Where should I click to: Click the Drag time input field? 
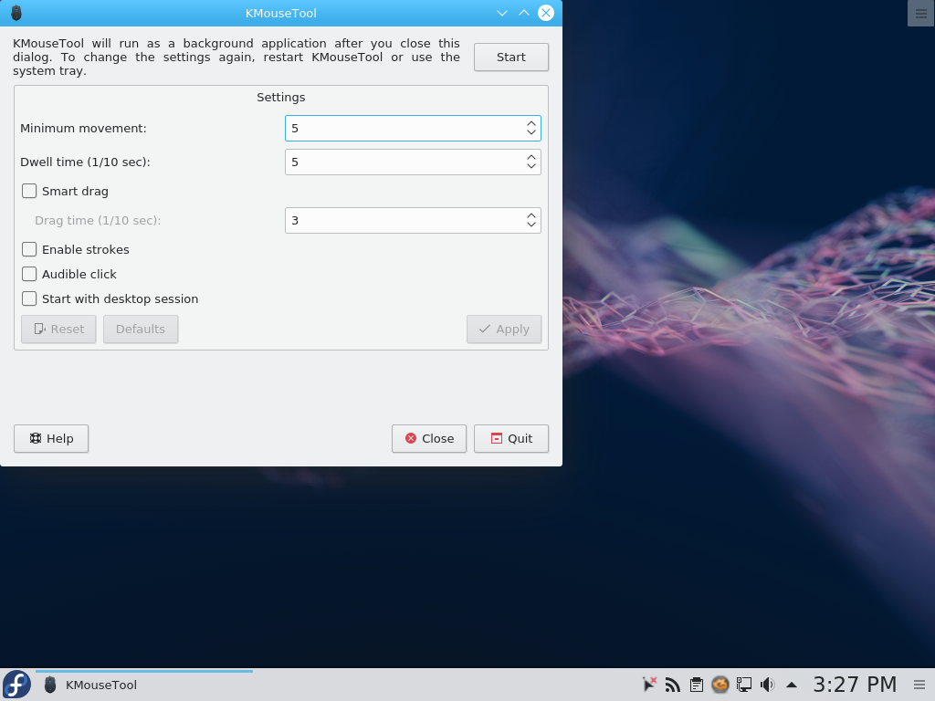(413, 221)
